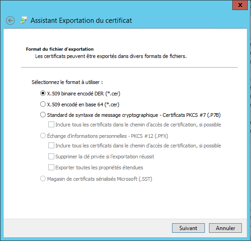
Task: Select X.509 binaire encodé DER radio button
Action: tap(43, 93)
